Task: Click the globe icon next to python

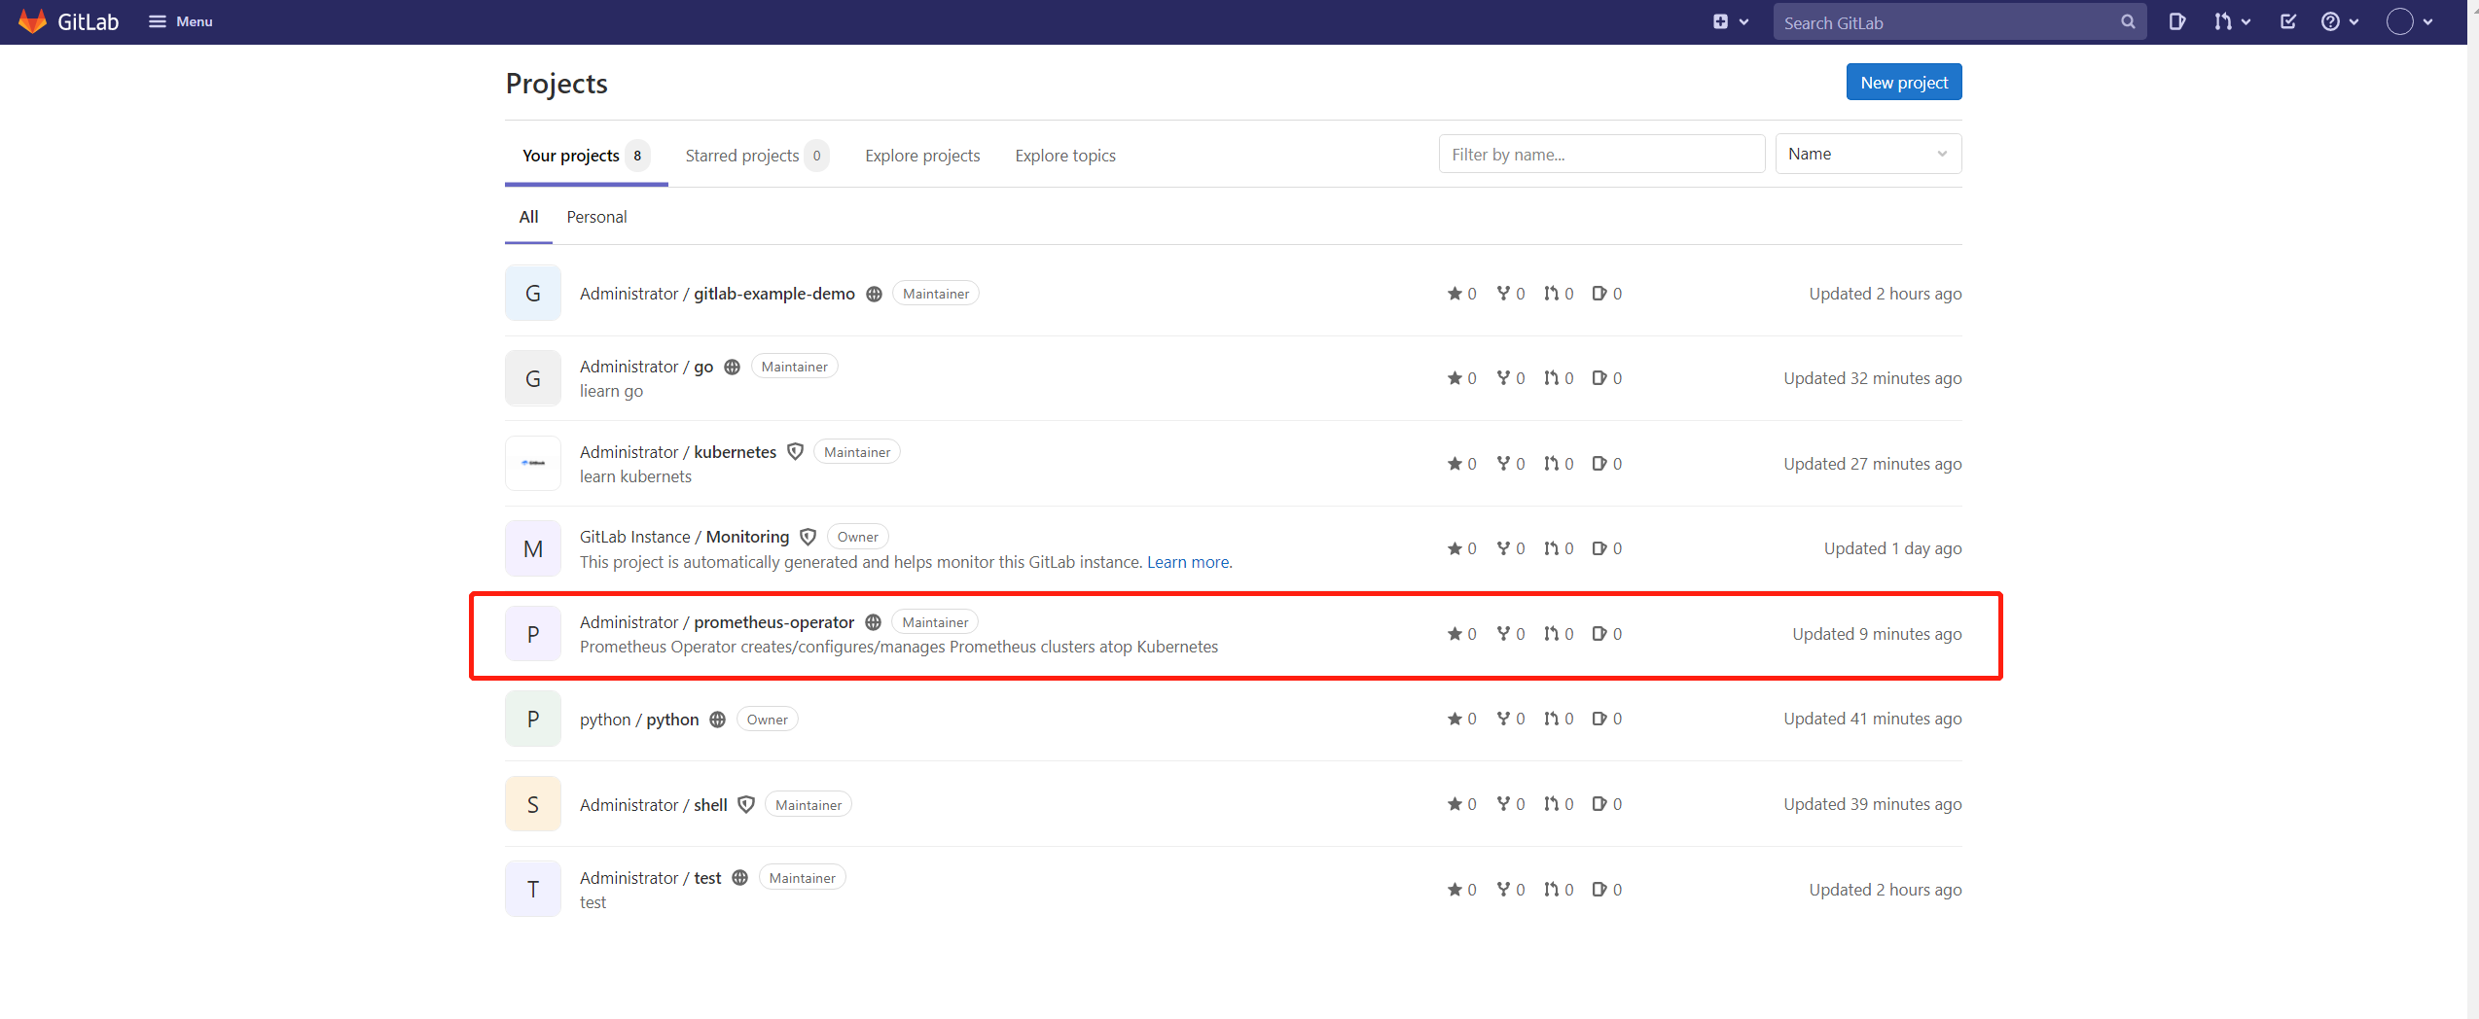Action: pyautogui.click(x=717, y=720)
